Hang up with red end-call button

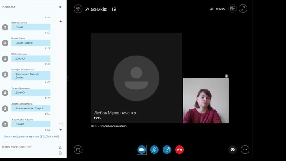click(x=180, y=149)
